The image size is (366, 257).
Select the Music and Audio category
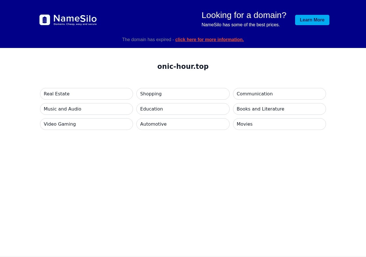point(86,109)
